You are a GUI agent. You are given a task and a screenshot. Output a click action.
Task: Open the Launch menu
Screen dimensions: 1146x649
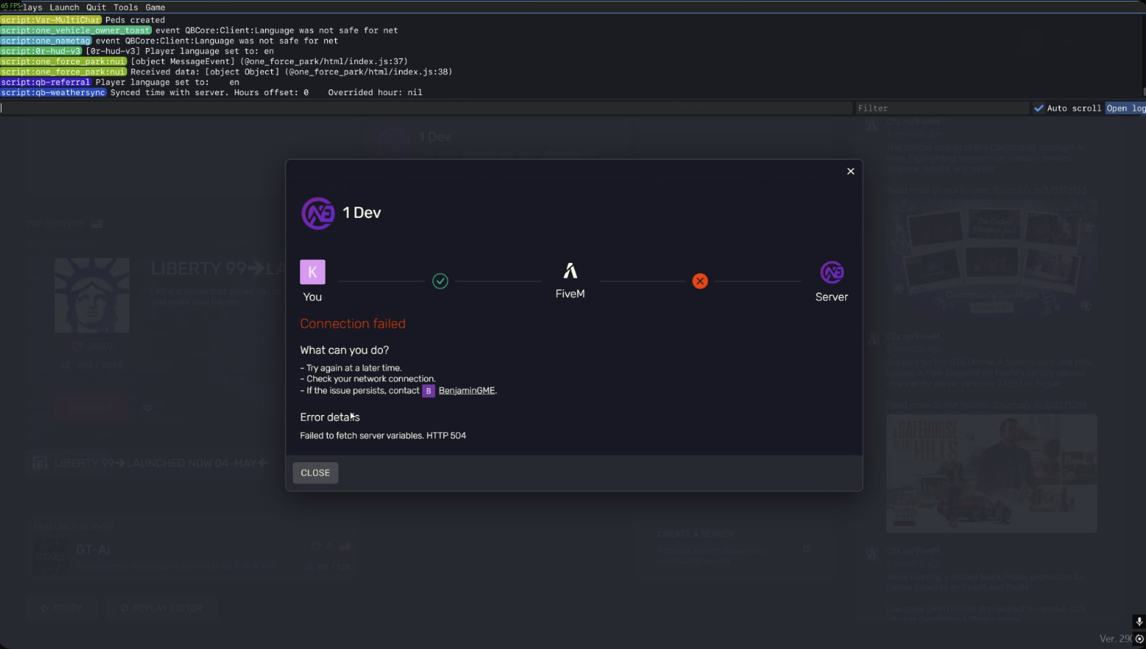(x=65, y=7)
